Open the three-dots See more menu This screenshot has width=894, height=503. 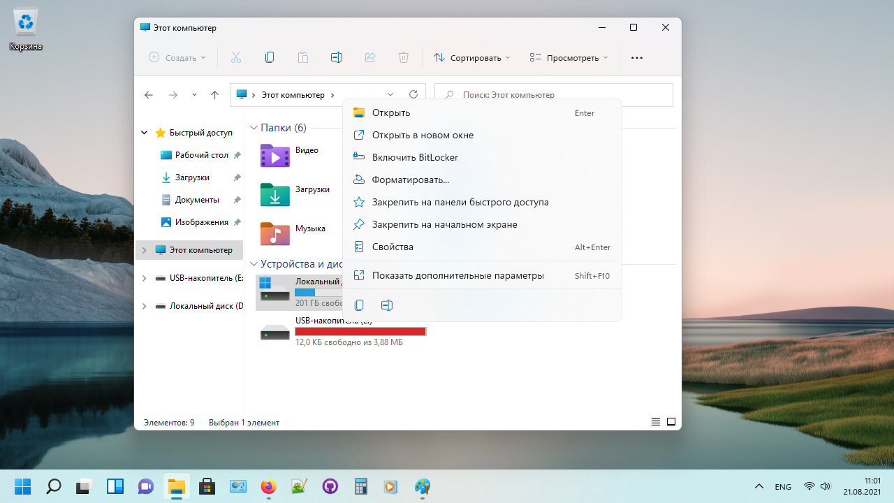[x=637, y=58]
